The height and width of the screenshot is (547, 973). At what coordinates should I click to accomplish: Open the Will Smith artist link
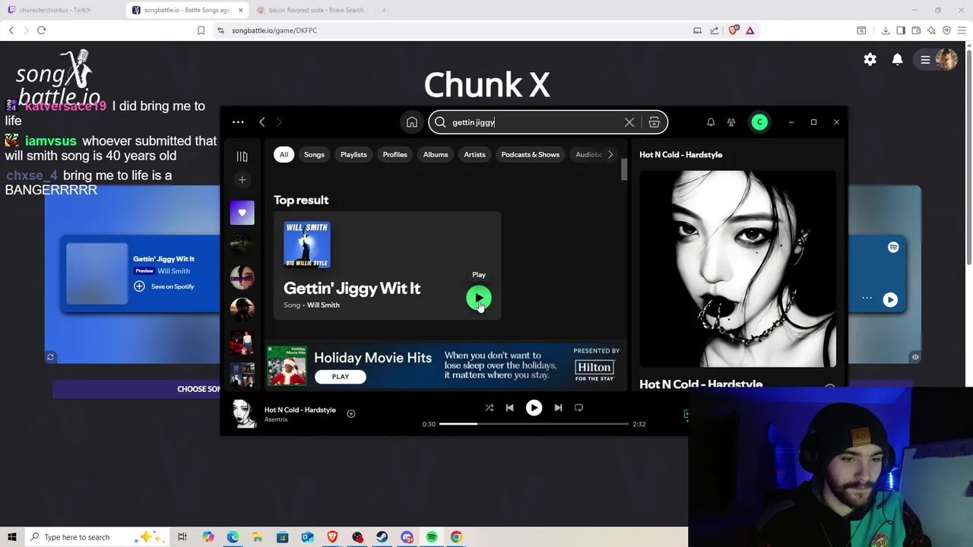[323, 305]
